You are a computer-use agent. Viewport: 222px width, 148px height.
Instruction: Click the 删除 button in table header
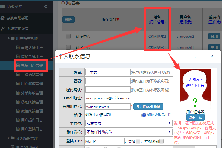[x=68, y=20]
